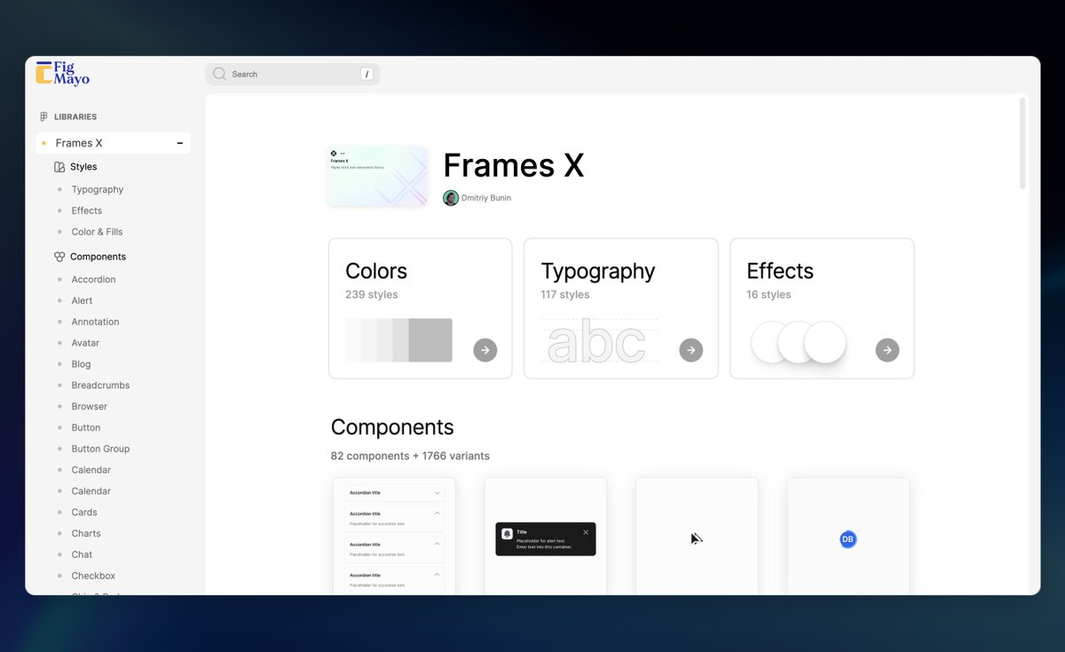Click the Components heading
This screenshot has width=1065, height=652.
coord(392,427)
